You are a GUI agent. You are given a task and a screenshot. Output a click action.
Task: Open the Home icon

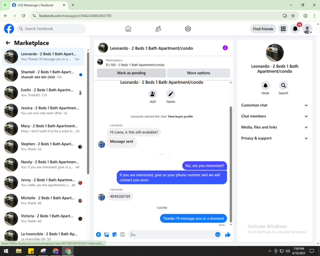coord(128,29)
